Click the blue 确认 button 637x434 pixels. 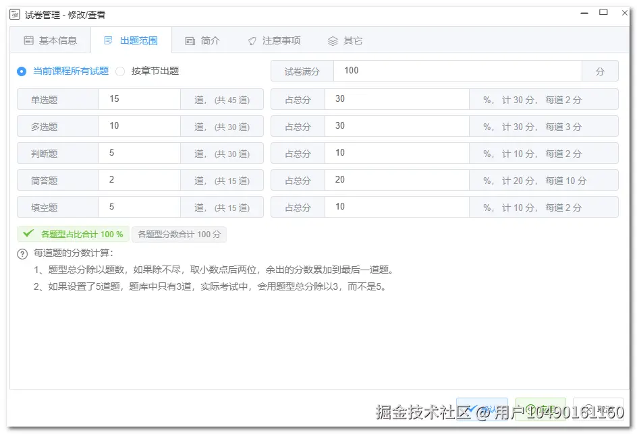click(x=482, y=409)
